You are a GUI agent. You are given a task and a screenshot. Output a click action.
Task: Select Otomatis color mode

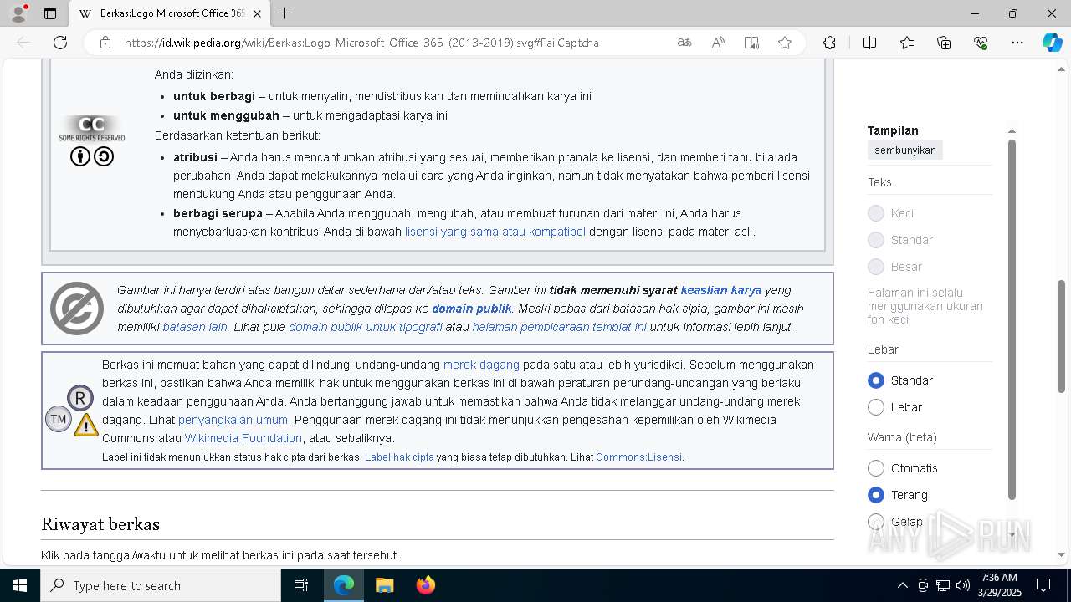(876, 468)
